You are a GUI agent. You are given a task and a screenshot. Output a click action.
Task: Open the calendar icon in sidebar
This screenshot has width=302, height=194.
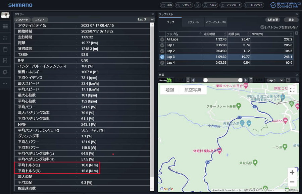pyautogui.click(x=5, y=49)
